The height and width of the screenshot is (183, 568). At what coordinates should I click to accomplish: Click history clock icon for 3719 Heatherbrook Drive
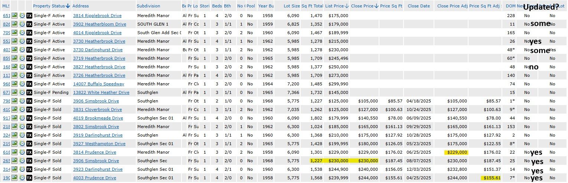point(22,58)
